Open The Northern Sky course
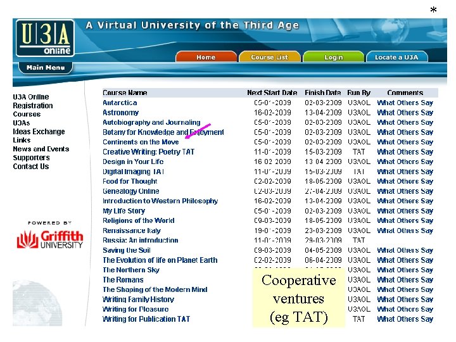The image size is (456, 342). 131,270
